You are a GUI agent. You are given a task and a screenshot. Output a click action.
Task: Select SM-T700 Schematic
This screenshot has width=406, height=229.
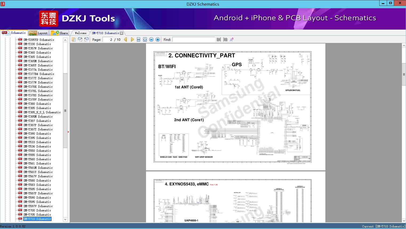point(37,210)
